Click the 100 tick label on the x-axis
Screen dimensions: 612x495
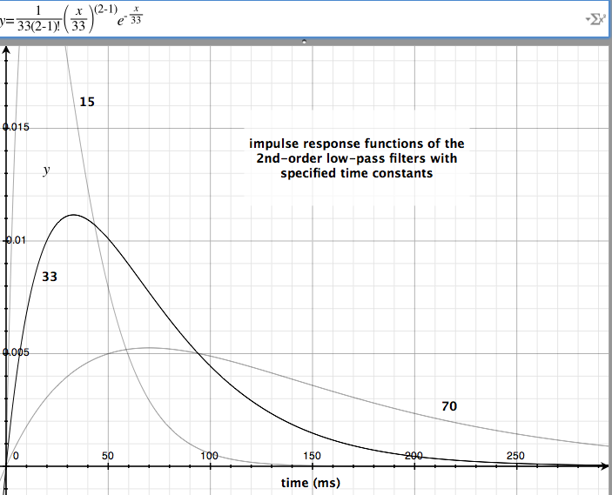pyautogui.click(x=210, y=456)
